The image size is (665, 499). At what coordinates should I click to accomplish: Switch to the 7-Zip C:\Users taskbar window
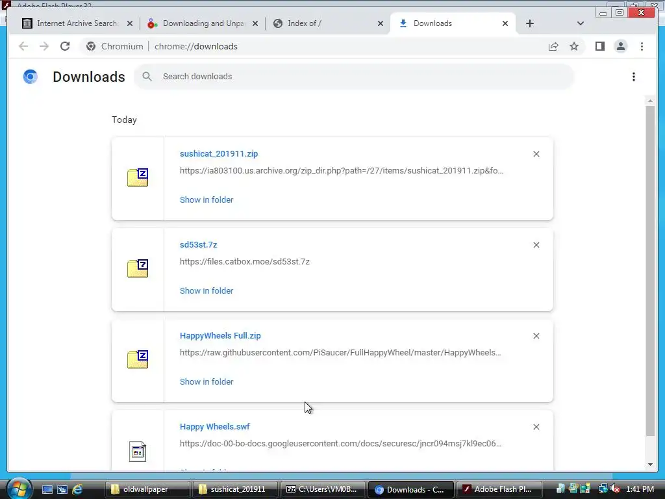click(x=323, y=489)
